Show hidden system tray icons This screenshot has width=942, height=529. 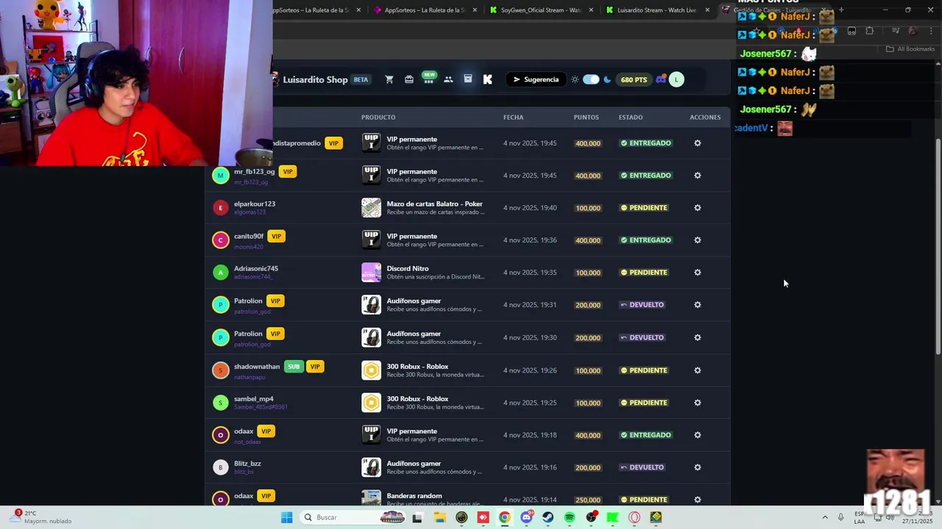click(824, 517)
